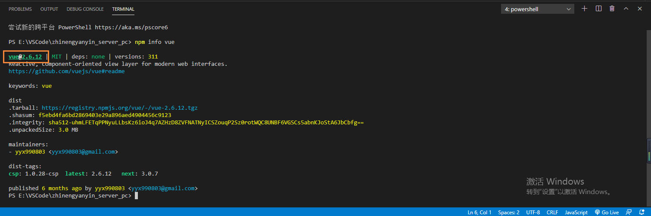Click the 'dist-tags:' heading text

click(25, 166)
